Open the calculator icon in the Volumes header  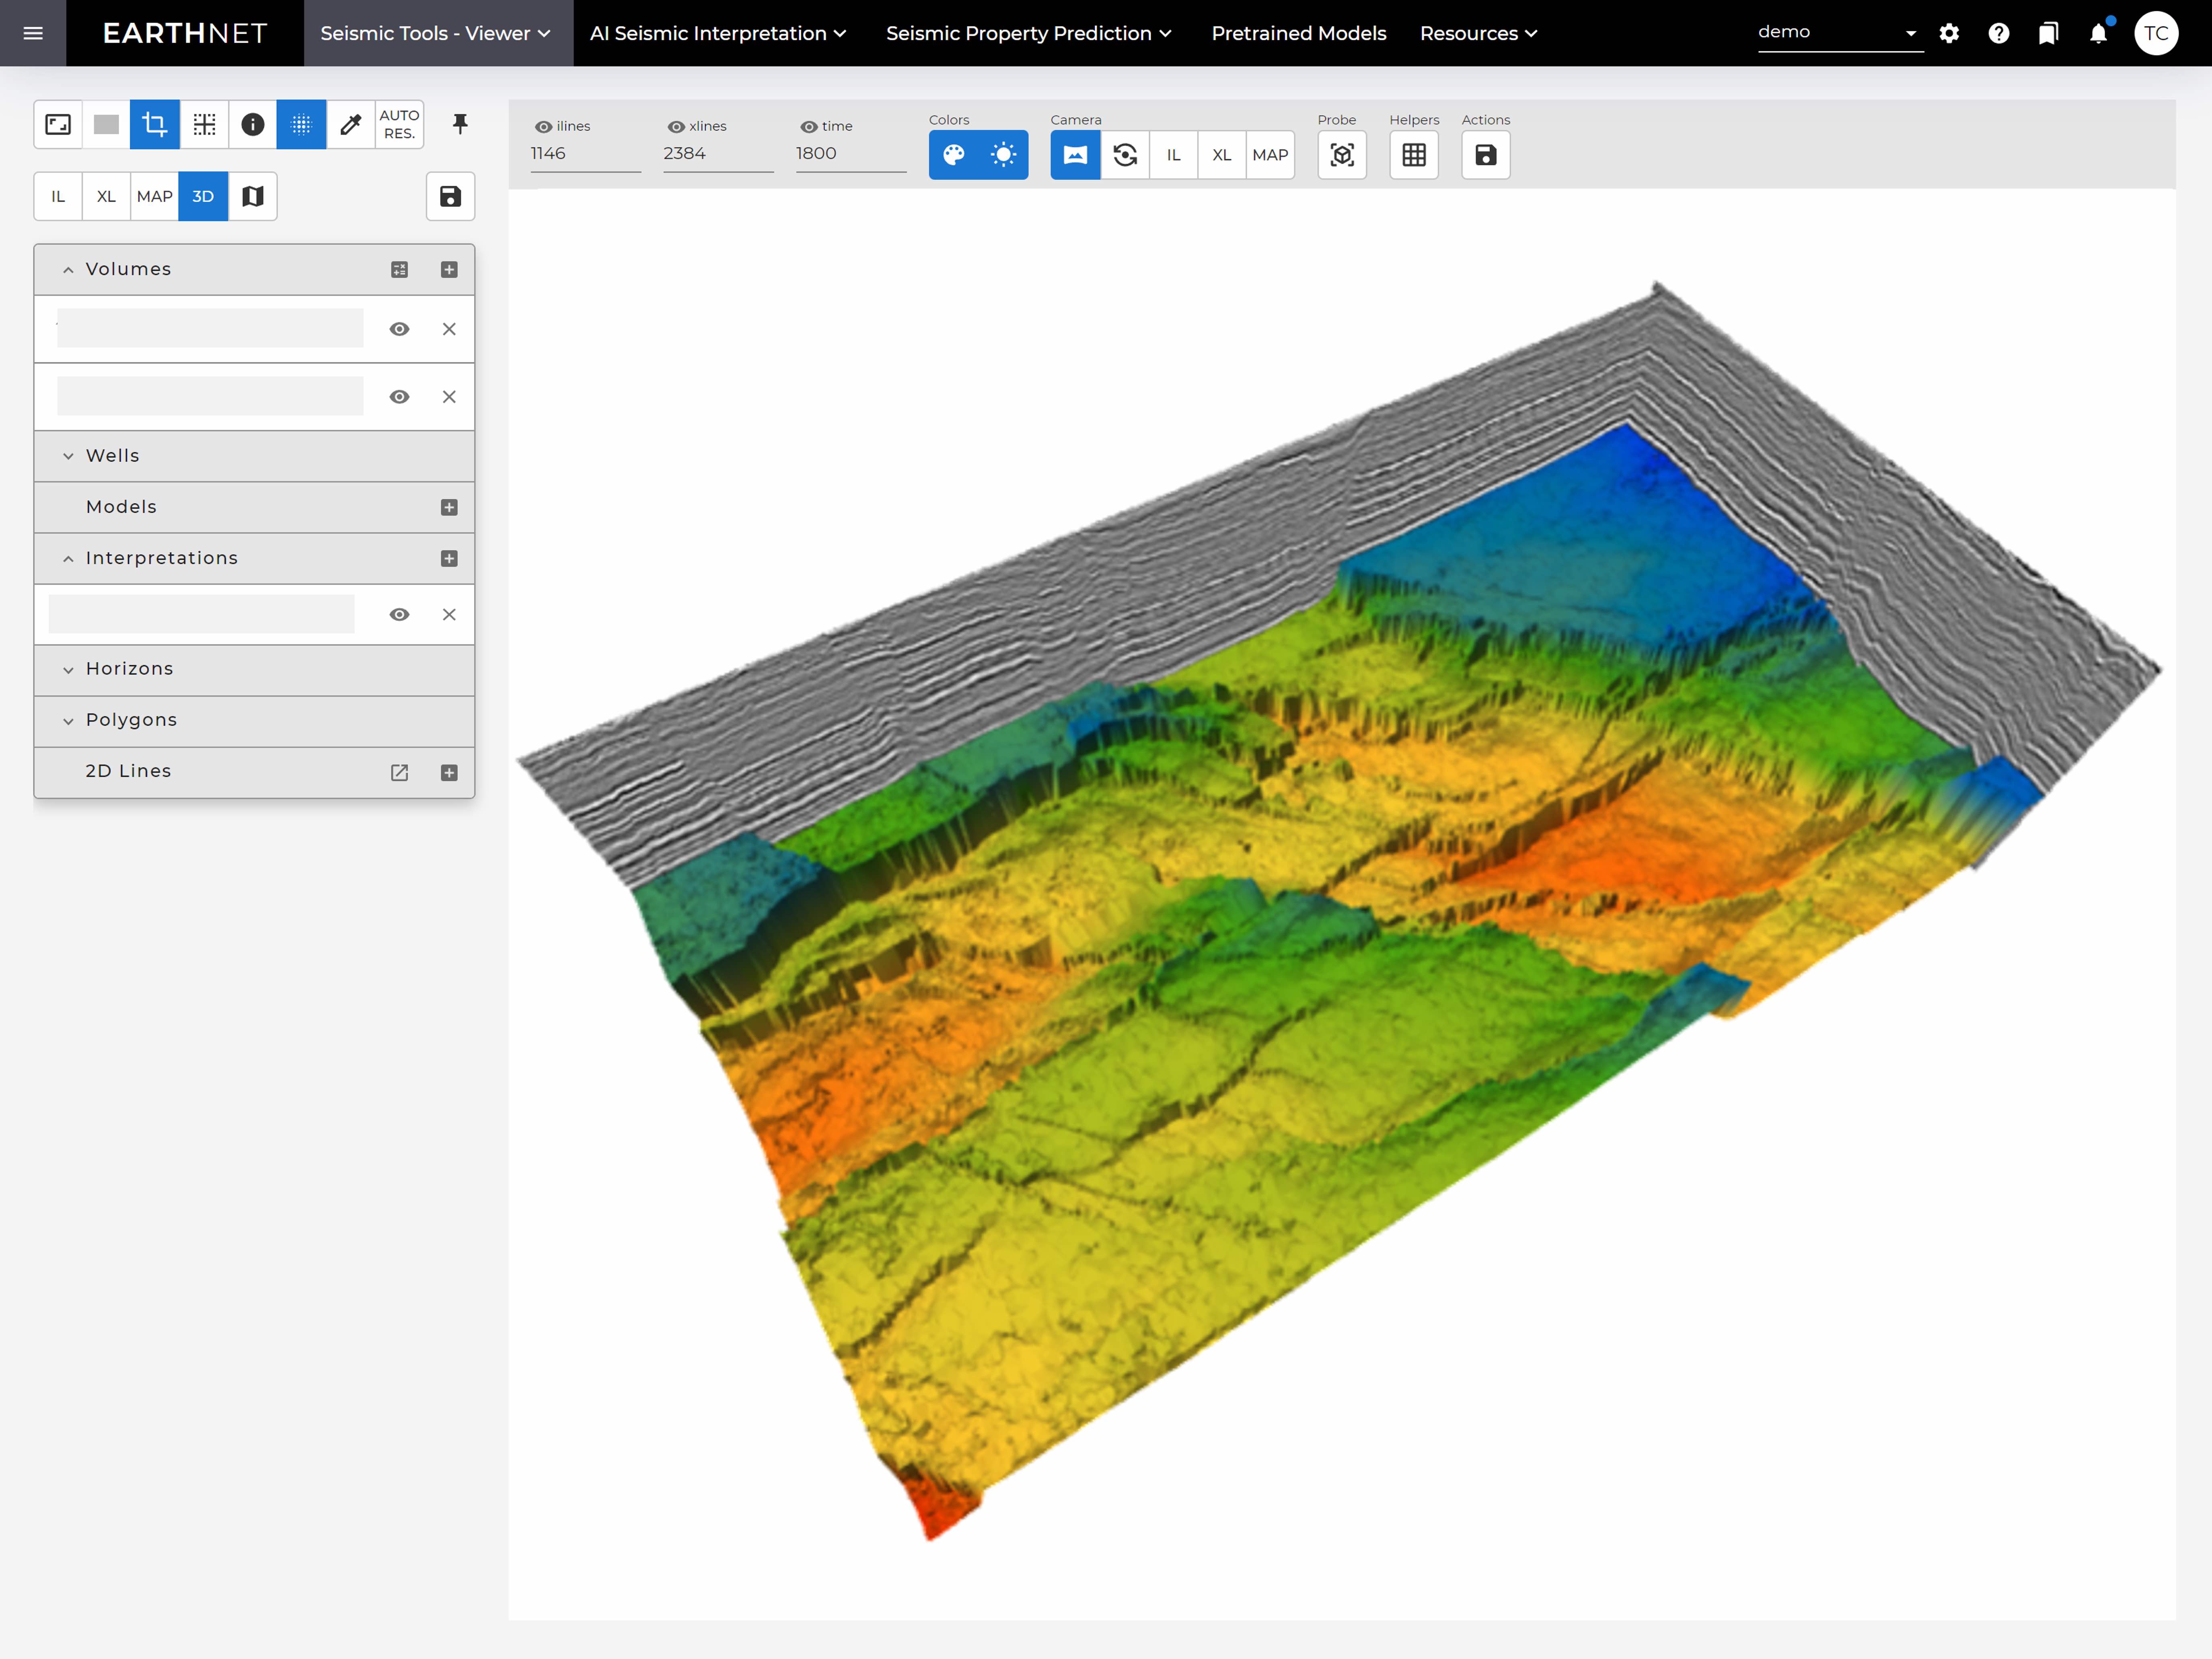(x=399, y=270)
